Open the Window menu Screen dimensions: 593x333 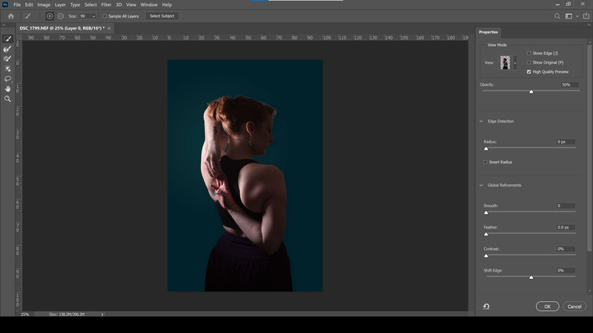tap(149, 4)
